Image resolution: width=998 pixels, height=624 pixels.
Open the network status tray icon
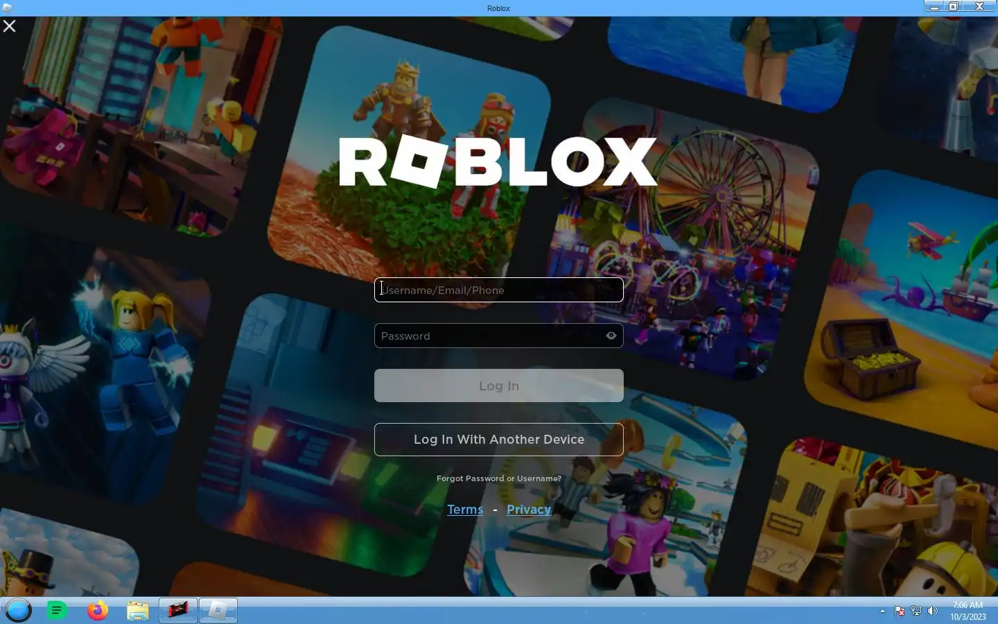[916, 611]
